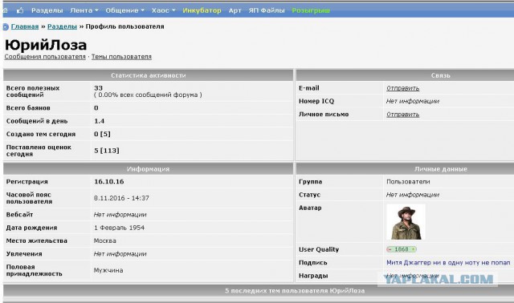Expand the Хаос dropdown menu
This screenshot has width=514, height=303.
point(163,10)
